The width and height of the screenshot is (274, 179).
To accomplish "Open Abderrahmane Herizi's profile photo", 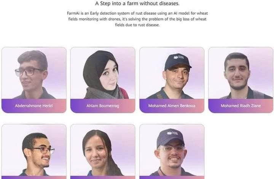I will point(34,73).
